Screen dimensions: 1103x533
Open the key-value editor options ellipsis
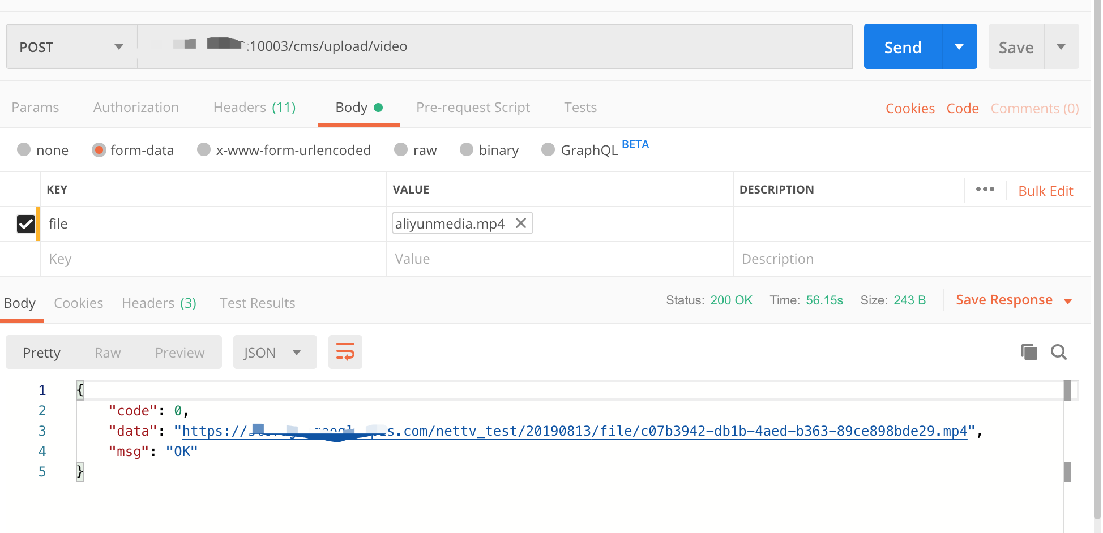tap(985, 190)
